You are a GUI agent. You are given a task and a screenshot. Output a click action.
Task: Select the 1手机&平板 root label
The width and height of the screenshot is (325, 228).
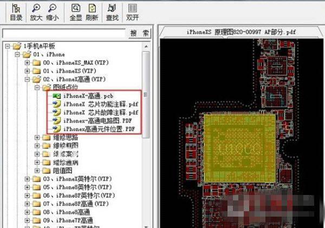[39, 46]
